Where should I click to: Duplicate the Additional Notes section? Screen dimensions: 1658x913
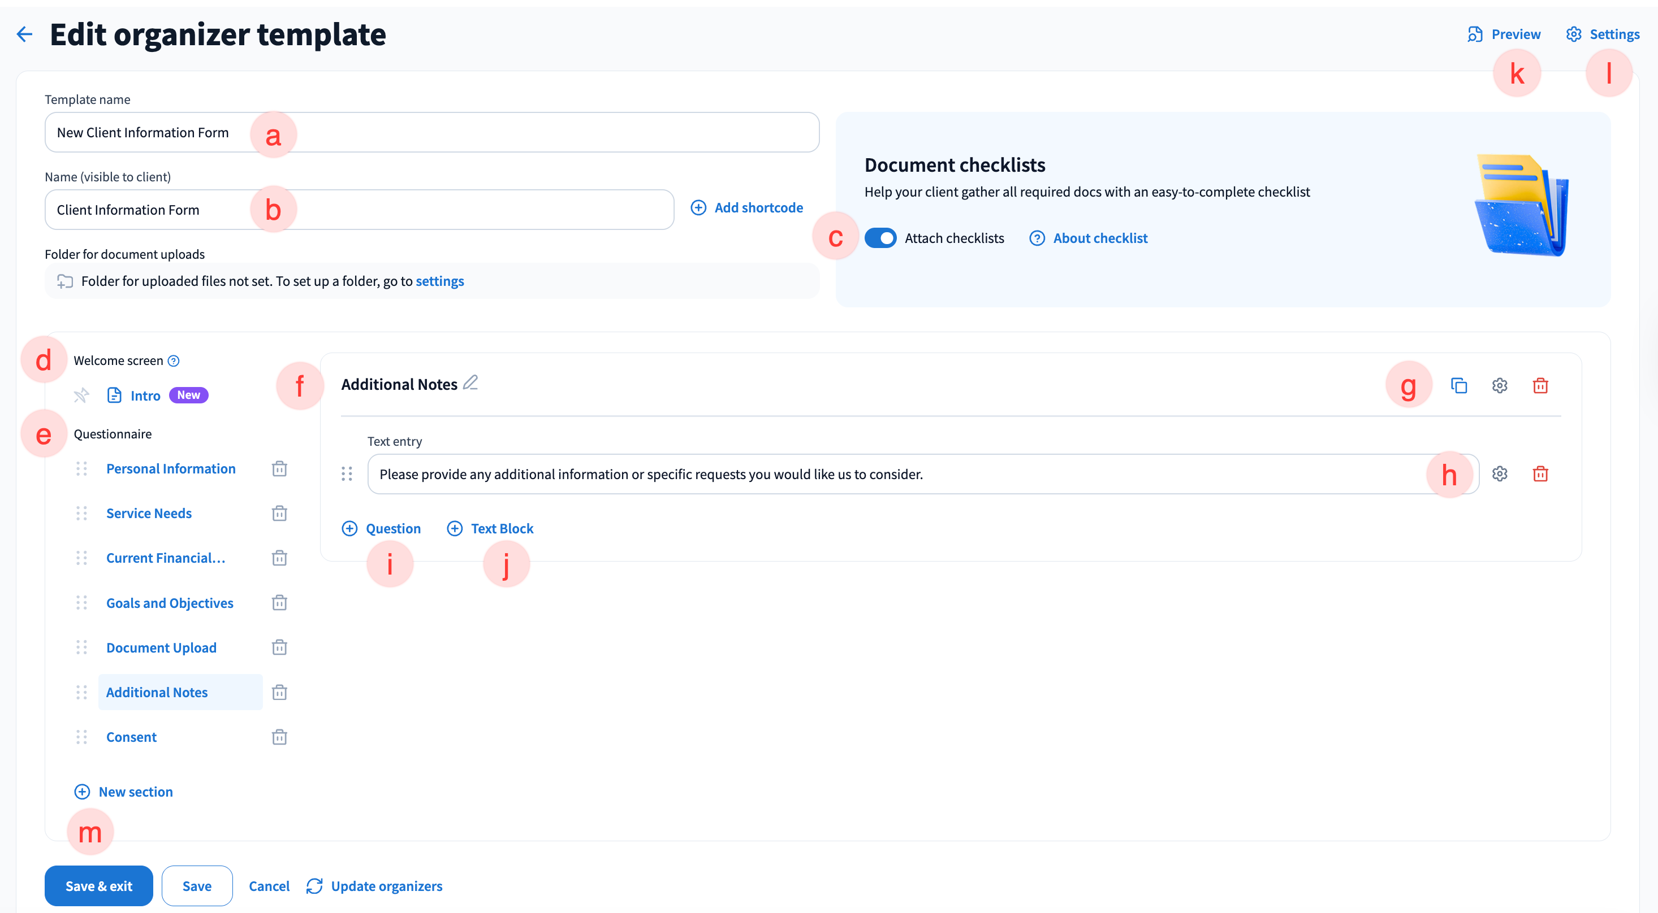tap(1458, 385)
